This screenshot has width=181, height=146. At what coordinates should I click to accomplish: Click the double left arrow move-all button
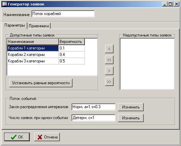tap(109, 60)
